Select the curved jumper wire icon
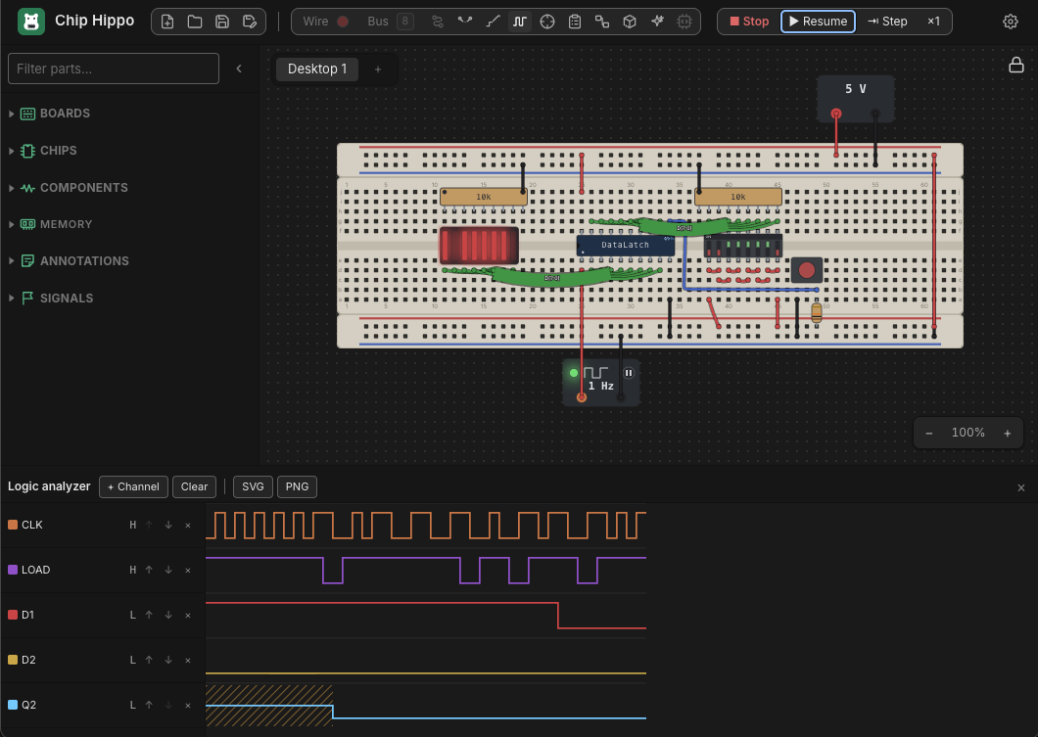Image resolution: width=1038 pixels, height=737 pixels. pyautogui.click(x=465, y=22)
